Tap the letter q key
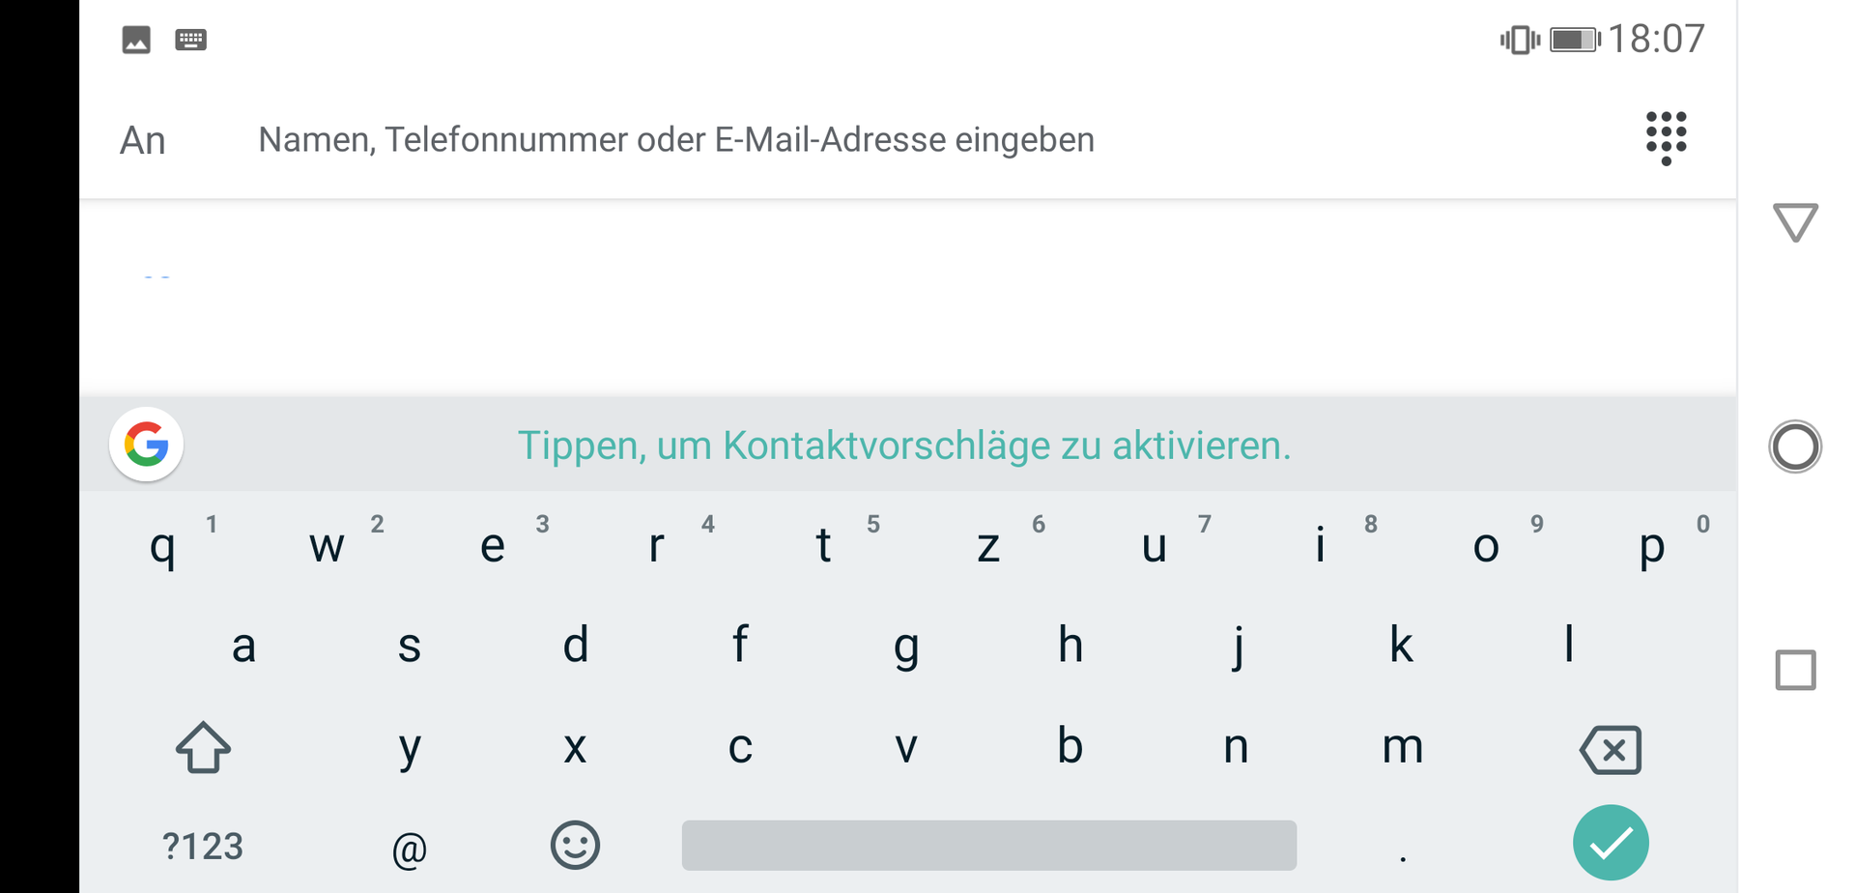This screenshot has width=1855, height=893. click(x=162, y=546)
